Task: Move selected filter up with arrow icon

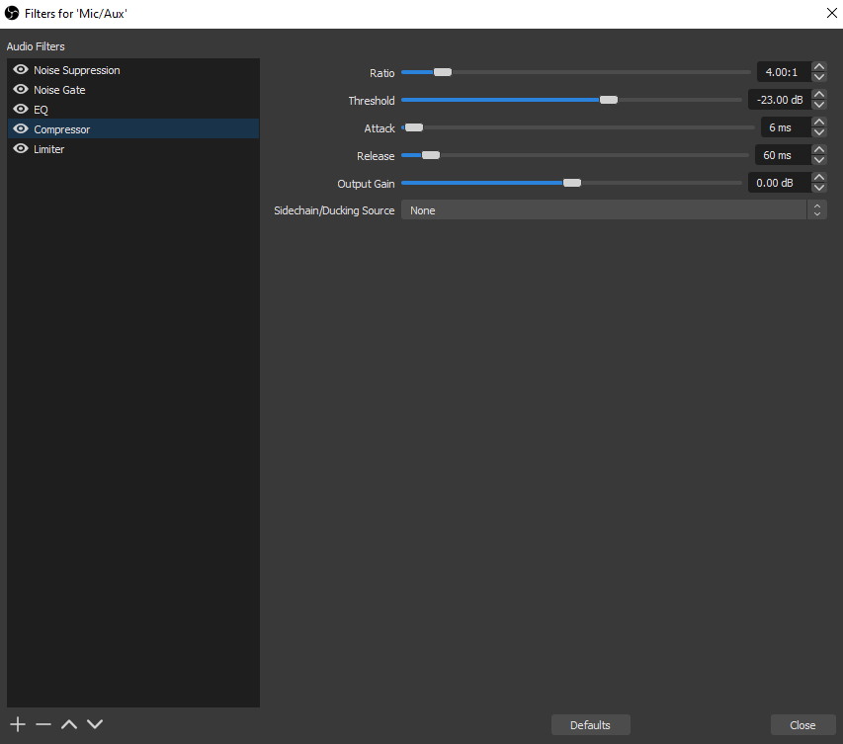Action: coord(69,724)
